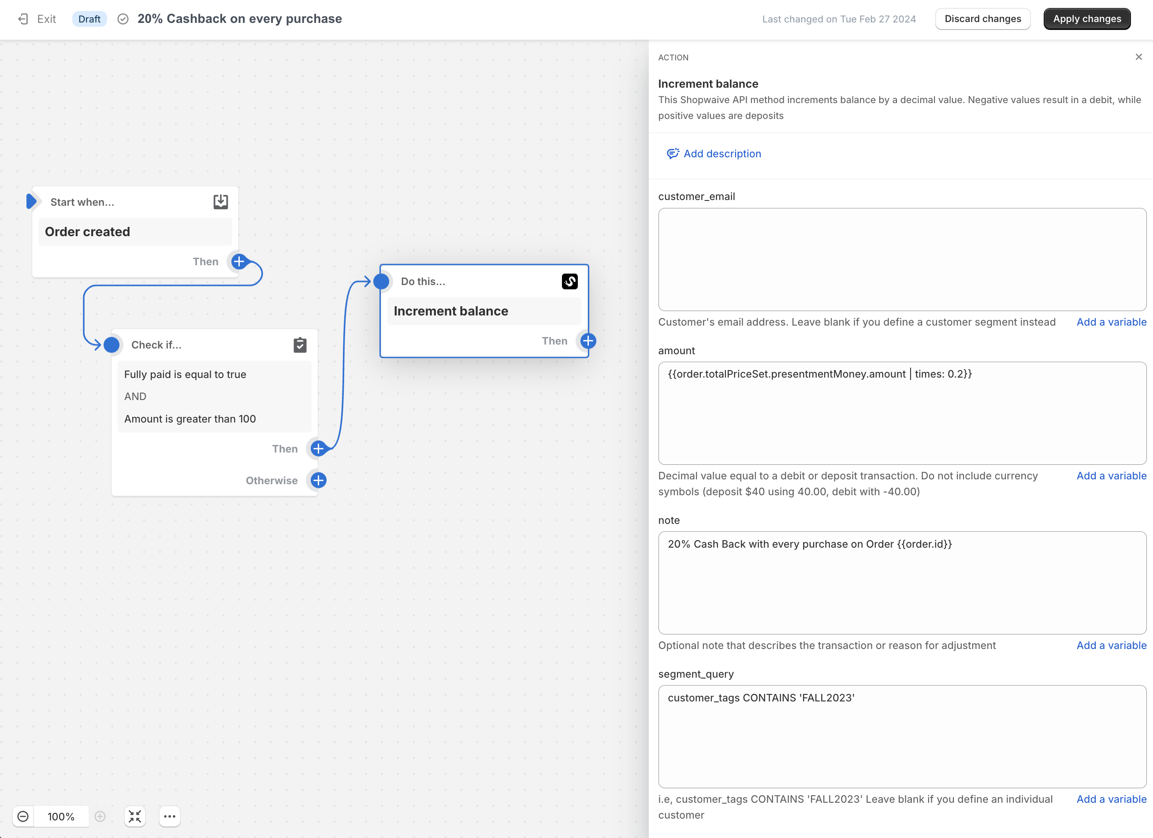Viewport: 1153px width, 838px height.
Task: Fit the workflow to screen
Action: point(135,816)
